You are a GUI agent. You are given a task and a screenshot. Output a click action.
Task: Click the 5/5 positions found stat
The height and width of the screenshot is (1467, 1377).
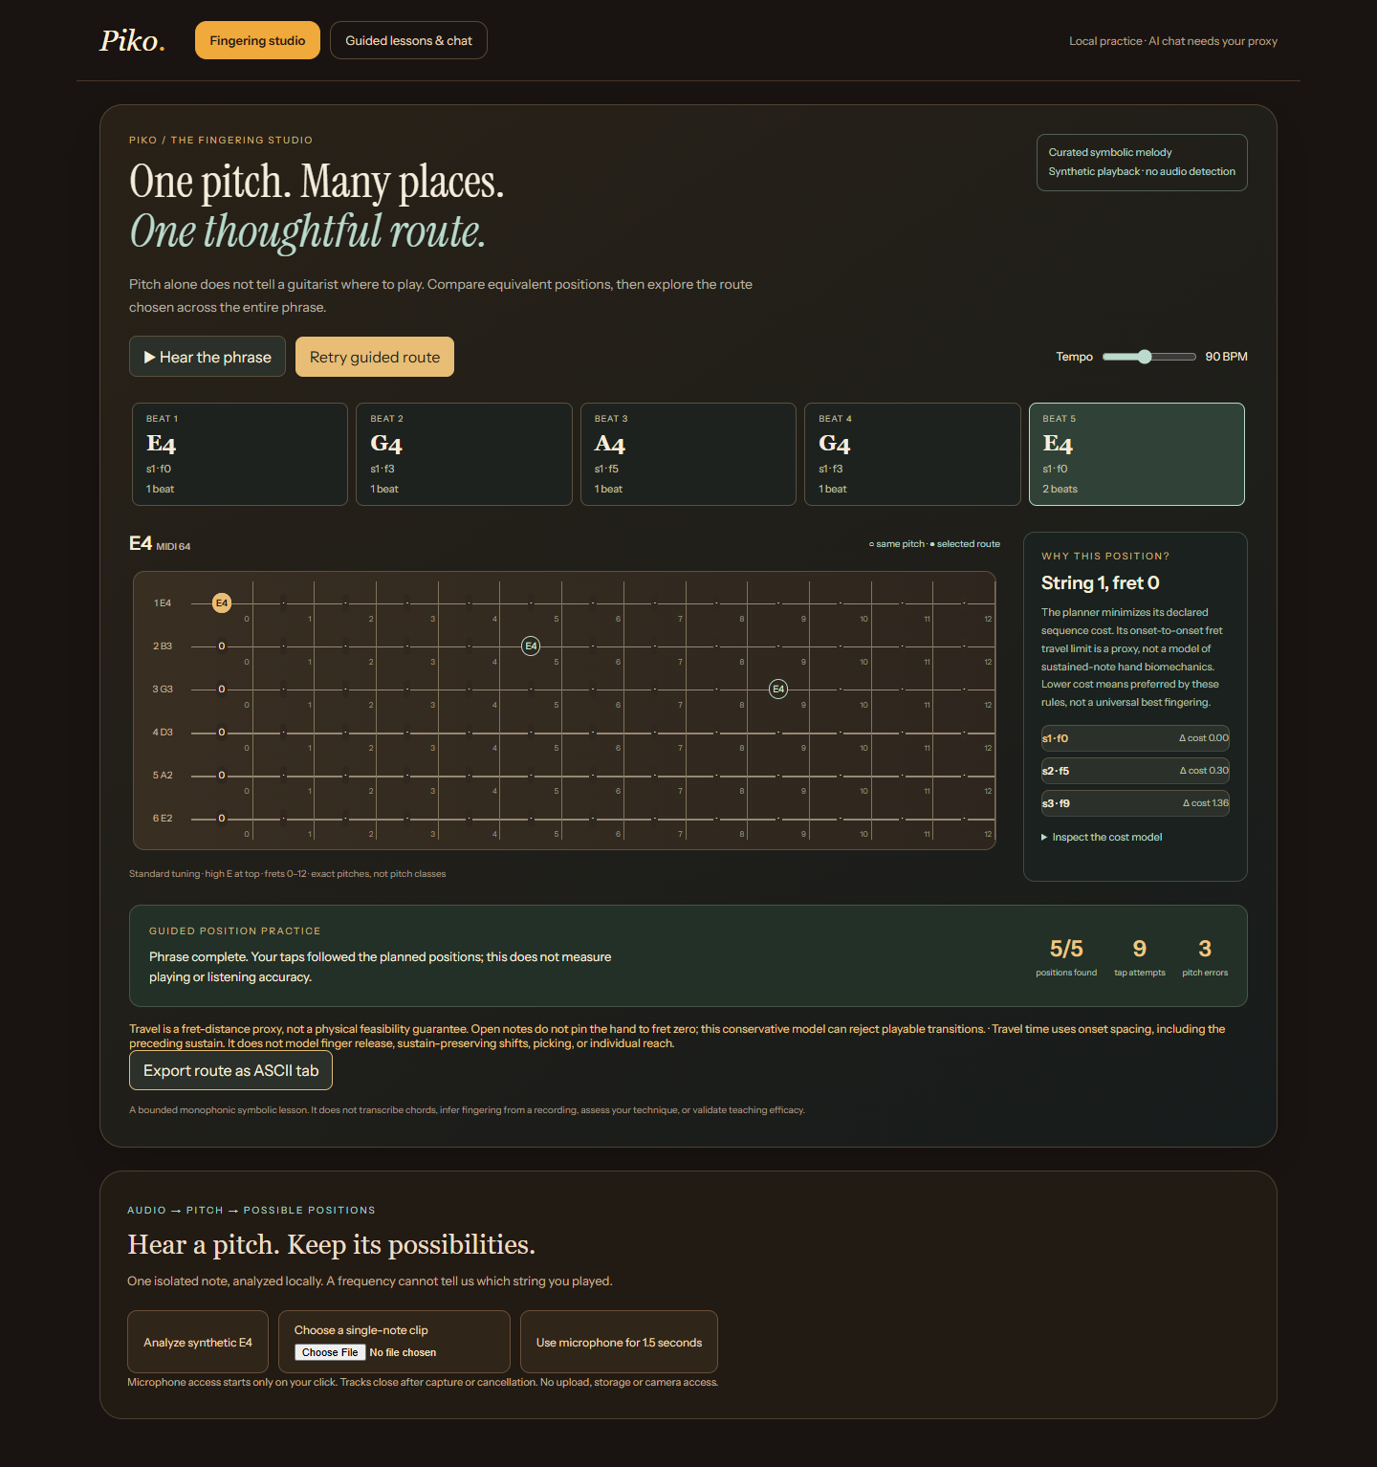click(1066, 956)
